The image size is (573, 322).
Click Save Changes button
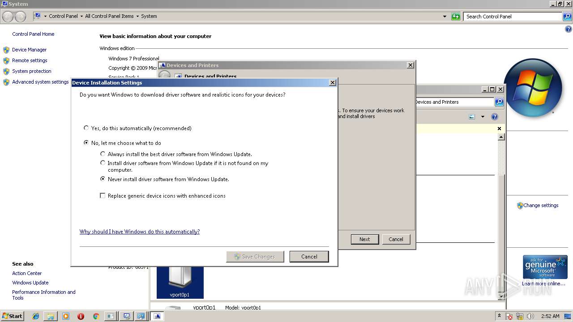[x=255, y=257]
